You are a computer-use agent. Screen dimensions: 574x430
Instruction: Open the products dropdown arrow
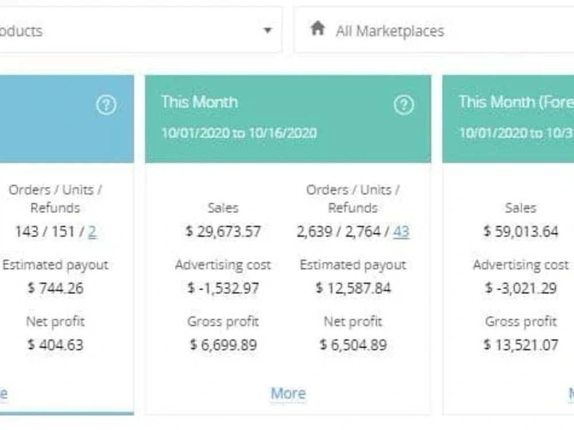point(267,30)
